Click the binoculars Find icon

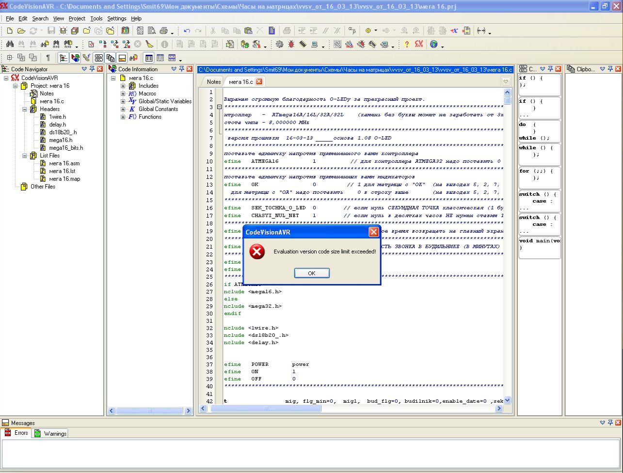pos(10,44)
